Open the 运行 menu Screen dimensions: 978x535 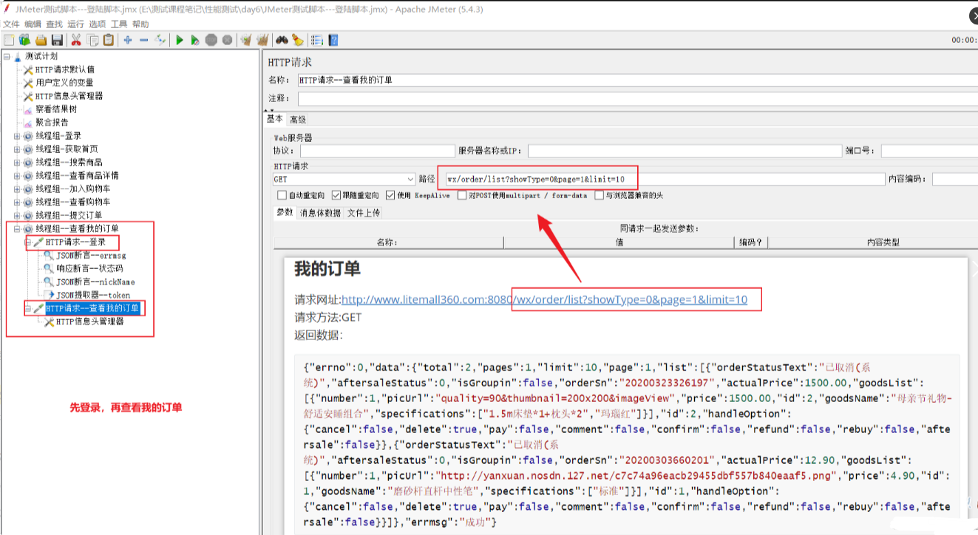pyautogui.click(x=75, y=24)
